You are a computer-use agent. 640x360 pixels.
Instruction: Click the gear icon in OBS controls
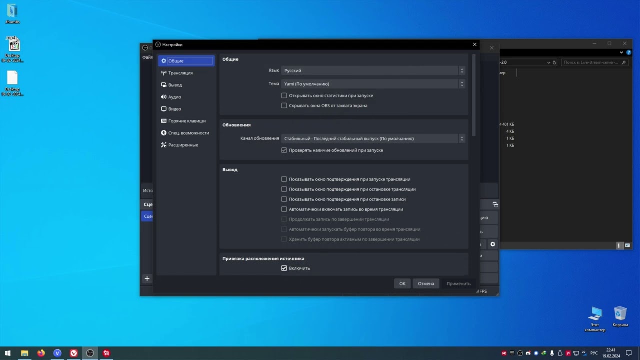492,244
